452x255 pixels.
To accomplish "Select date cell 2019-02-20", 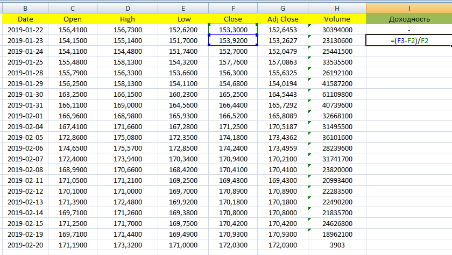I will 25,245.
